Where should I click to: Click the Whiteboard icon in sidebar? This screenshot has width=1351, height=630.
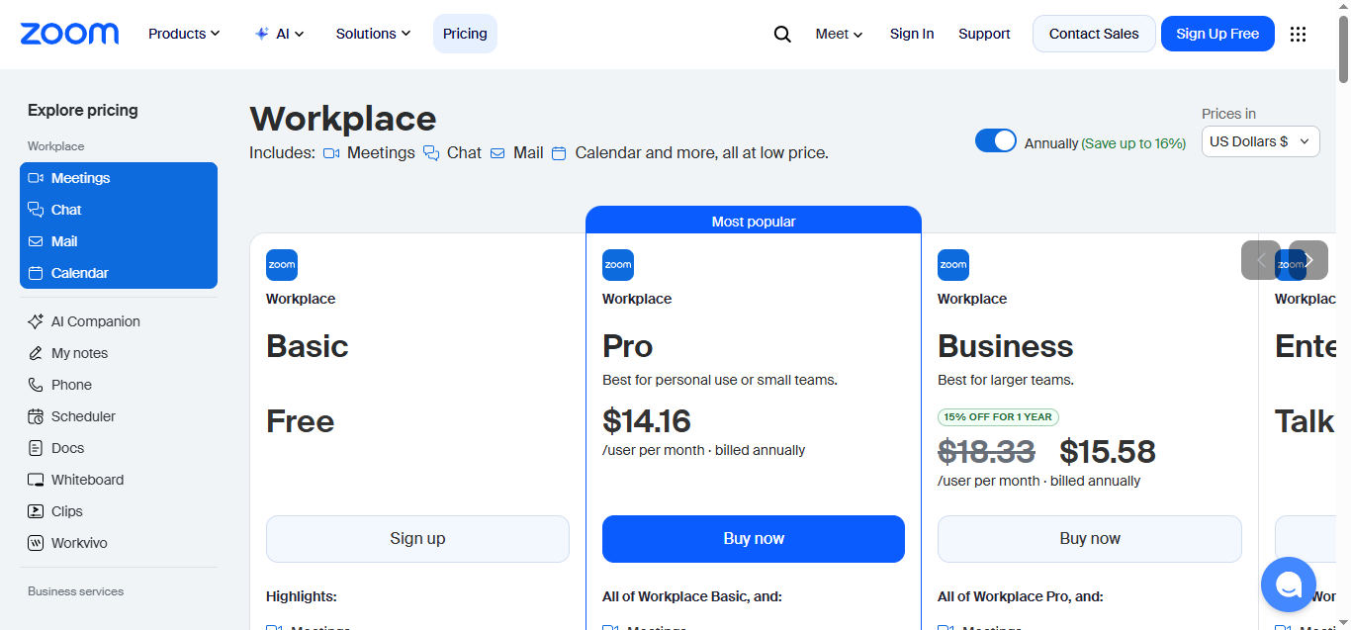coord(36,480)
